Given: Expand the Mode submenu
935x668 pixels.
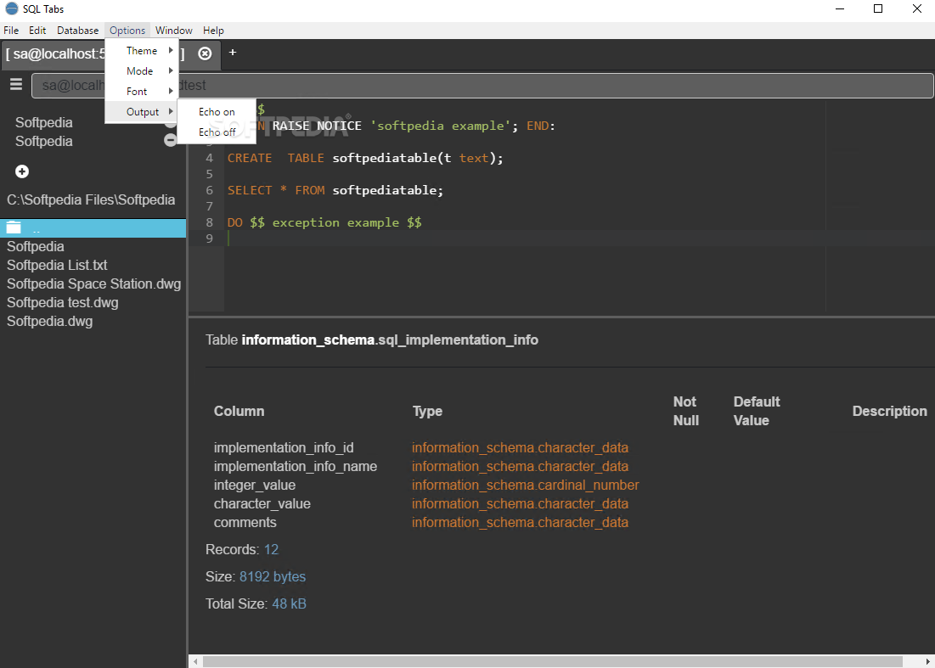Looking at the screenshot, I should tap(141, 71).
